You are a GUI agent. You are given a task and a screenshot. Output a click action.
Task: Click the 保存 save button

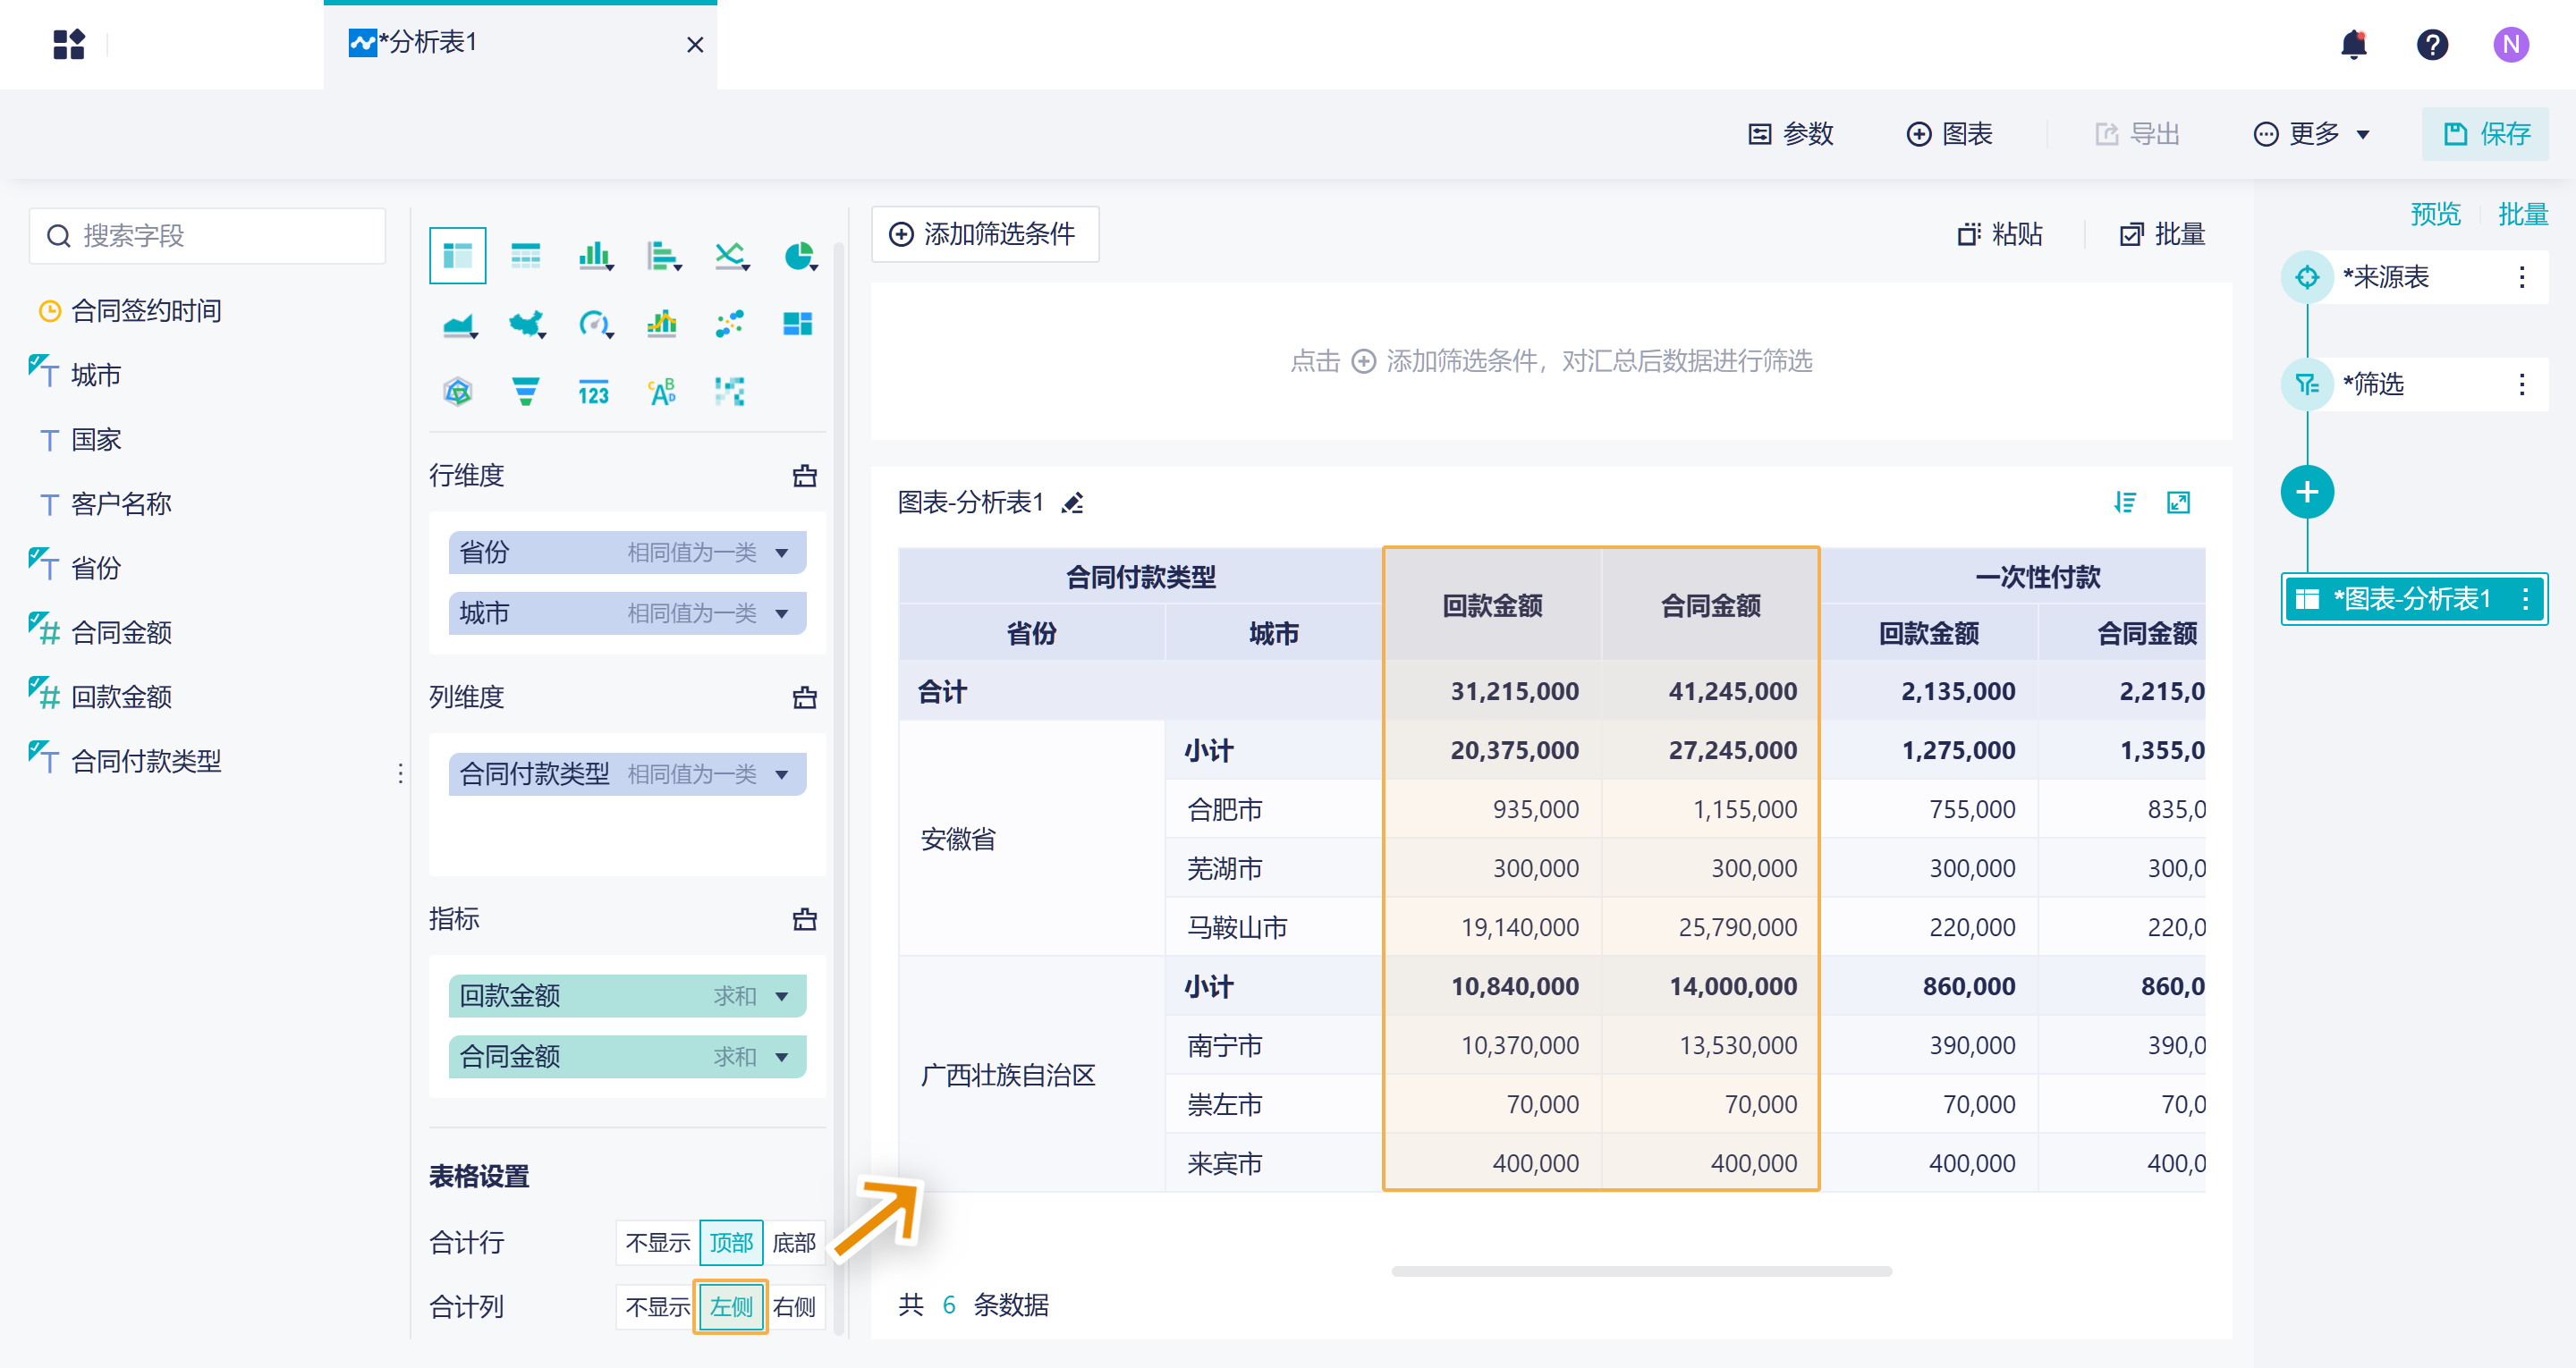[2485, 134]
